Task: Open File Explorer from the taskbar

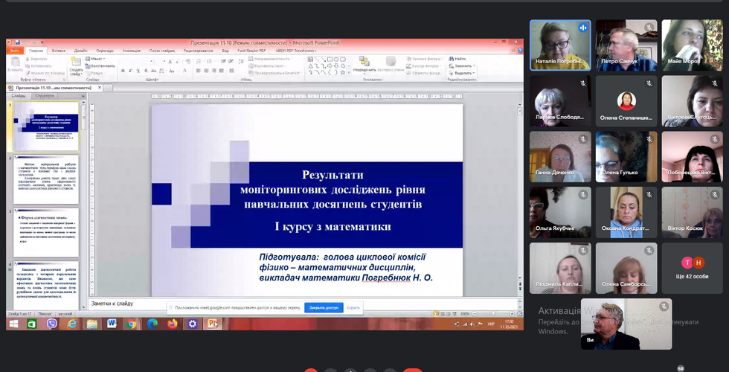Action: [92, 324]
